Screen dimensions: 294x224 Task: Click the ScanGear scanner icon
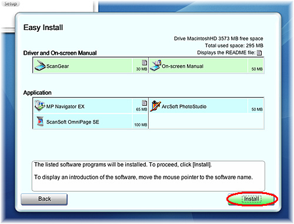[x=40, y=66]
